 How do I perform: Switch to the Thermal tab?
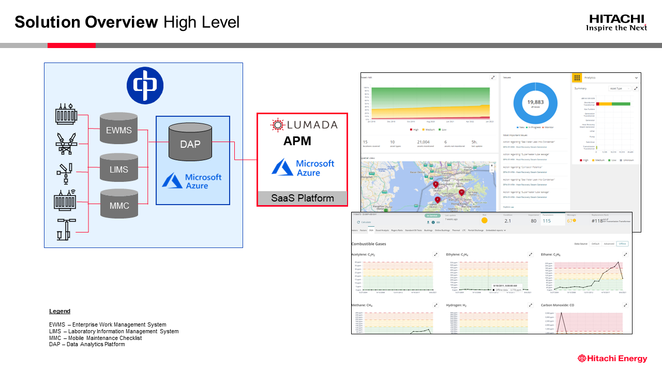456,230
